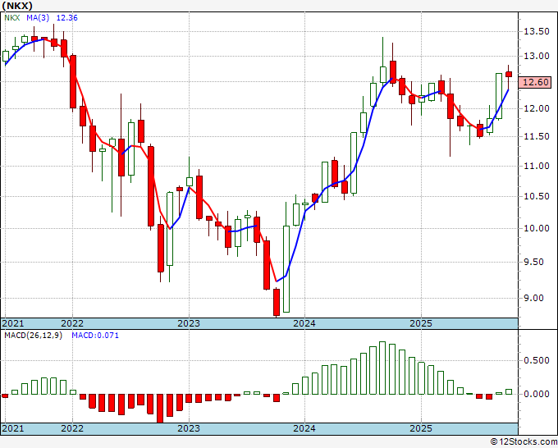
Task: Click the (NKX) chart title
Action: click(17, 6)
